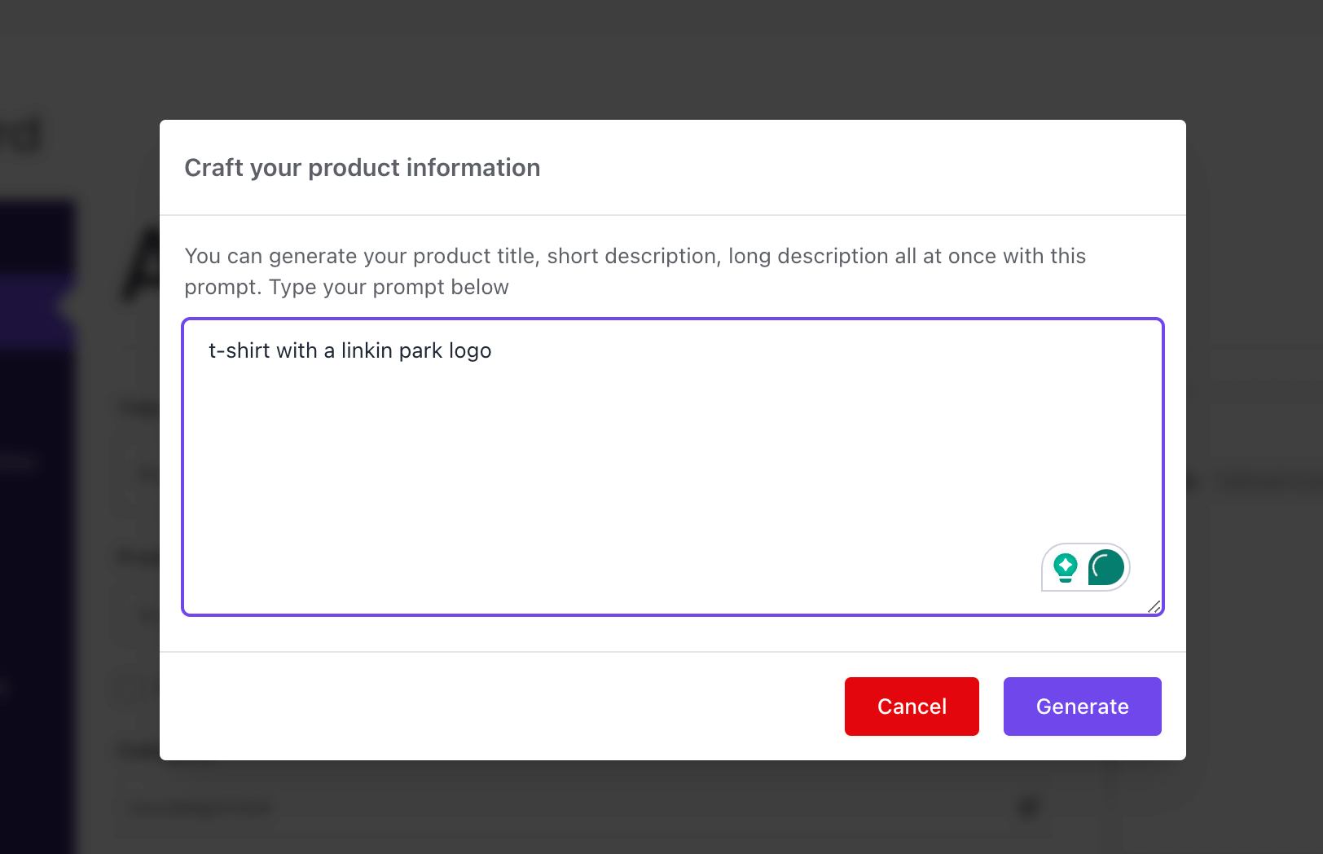The height and width of the screenshot is (854, 1323).
Task: Click the 'Type your prompt below' instruction text
Action: pyautogui.click(x=389, y=287)
